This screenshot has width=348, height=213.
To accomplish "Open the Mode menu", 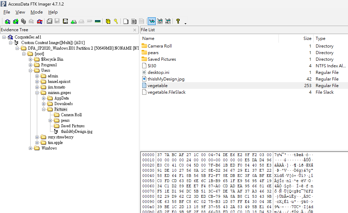I will (37, 12).
